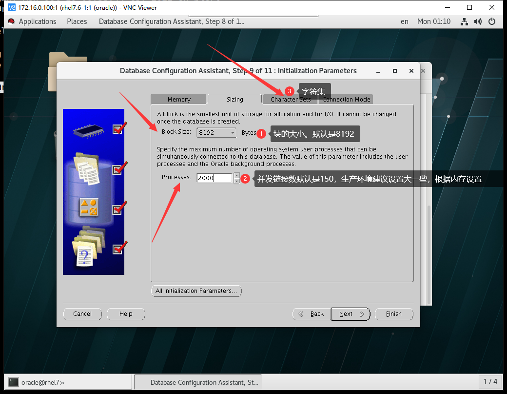Click the checkmark beside the shapes image

[119, 208]
